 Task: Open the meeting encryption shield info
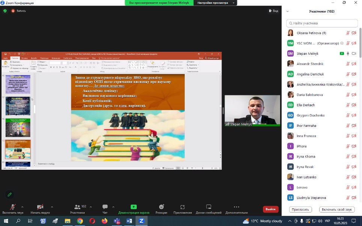(x=5, y=11)
